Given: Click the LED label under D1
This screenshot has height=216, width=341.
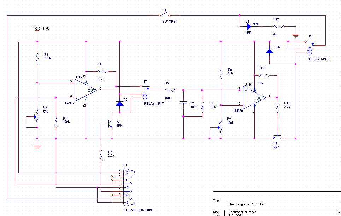Looking at the screenshot, I should tap(248, 32).
